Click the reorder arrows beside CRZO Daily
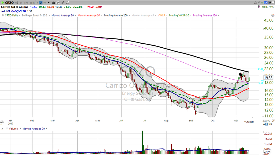Screen dimensions: 275x155 [x=3, y=15]
